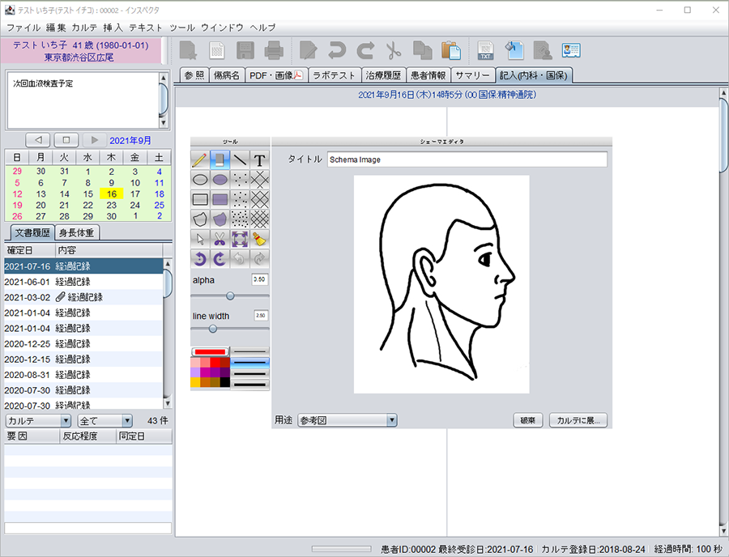Select the empty rectangle shape tool

point(200,199)
